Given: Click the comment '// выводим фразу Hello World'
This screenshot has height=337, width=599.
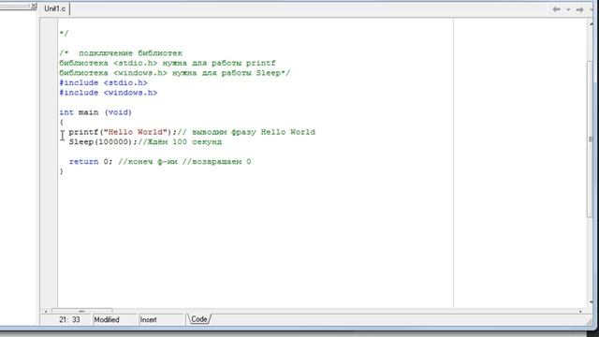Looking at the screenshot, I should (246, 132).
